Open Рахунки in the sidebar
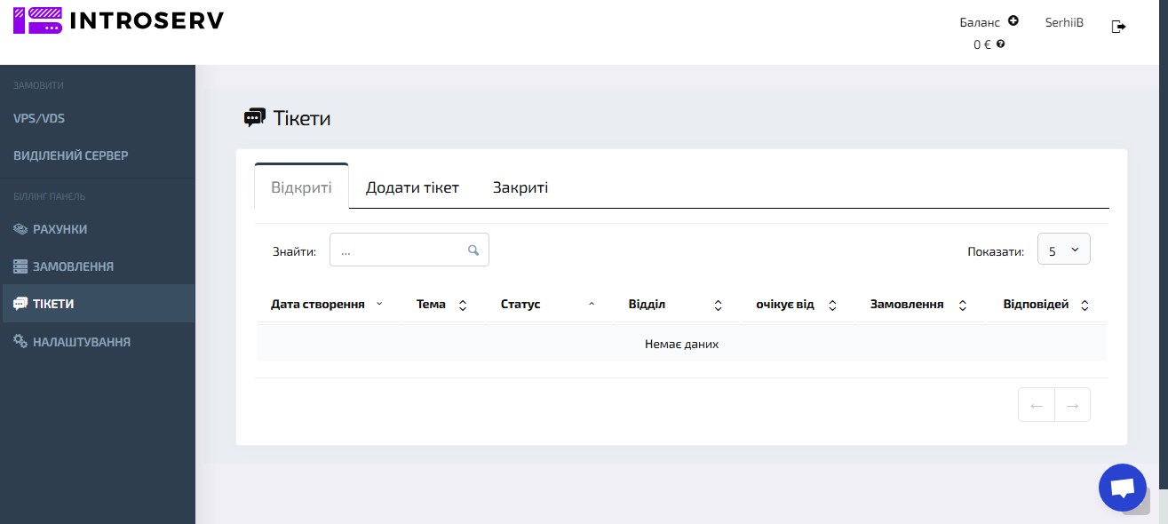Viewport: 1168px width, 524px height. pyautogui.click(x=60, y=229)
